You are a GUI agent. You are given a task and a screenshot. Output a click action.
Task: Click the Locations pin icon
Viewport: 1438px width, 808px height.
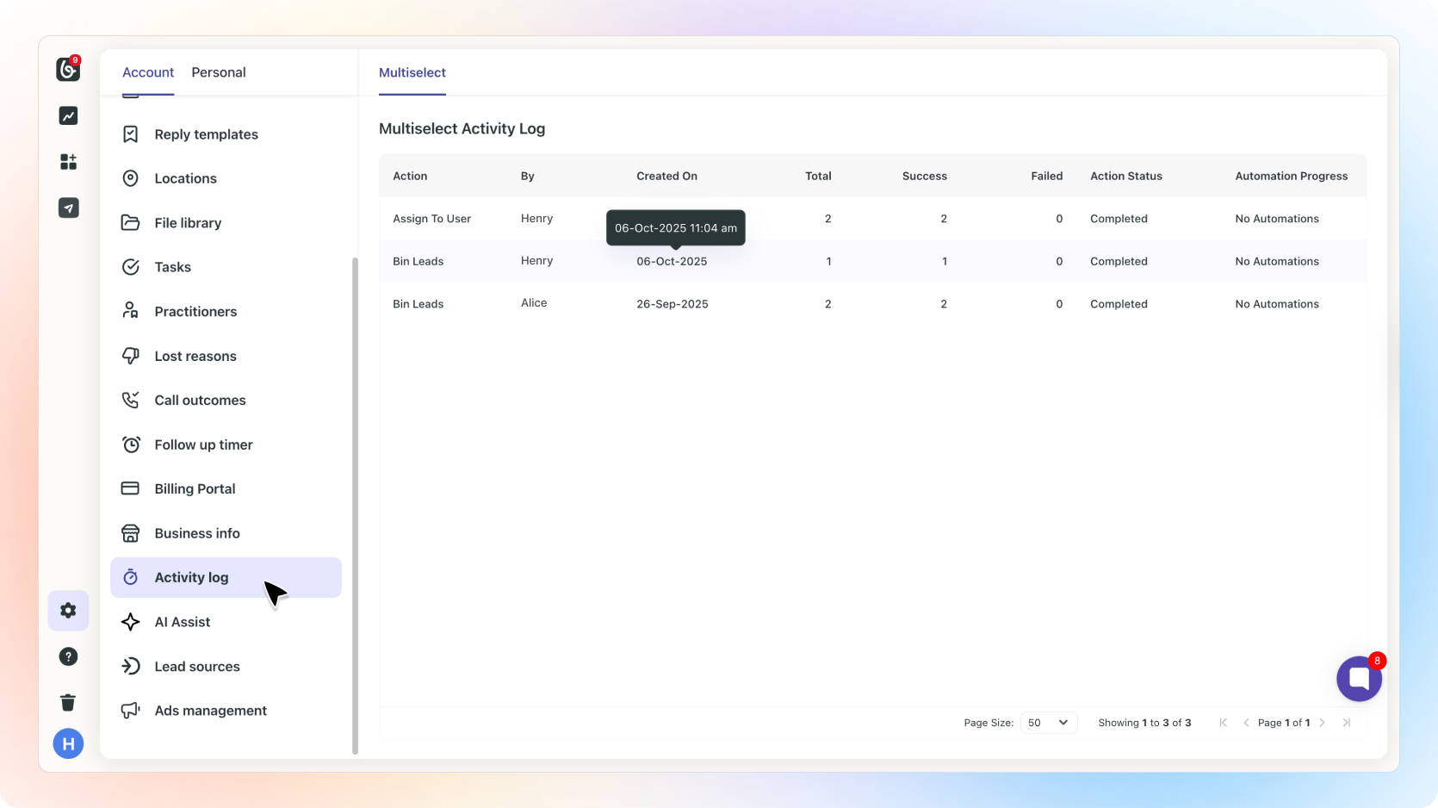pos(131,178)
